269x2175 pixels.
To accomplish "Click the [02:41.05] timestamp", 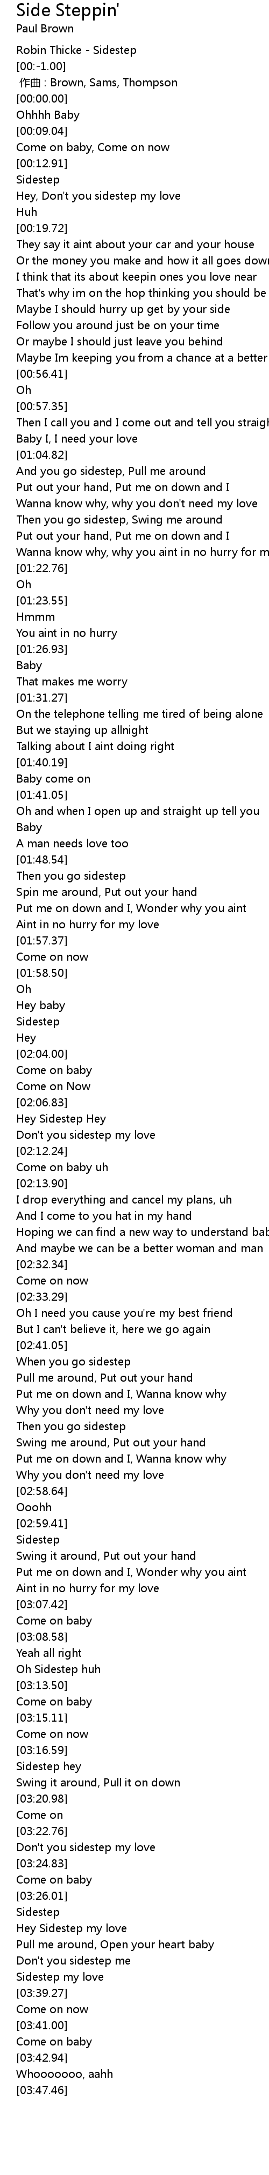I will (x=42, y=1346).
